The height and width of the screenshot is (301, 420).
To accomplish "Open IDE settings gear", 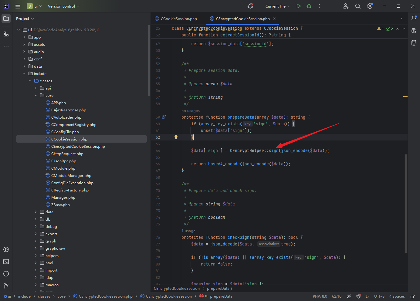I will [370, 6].
